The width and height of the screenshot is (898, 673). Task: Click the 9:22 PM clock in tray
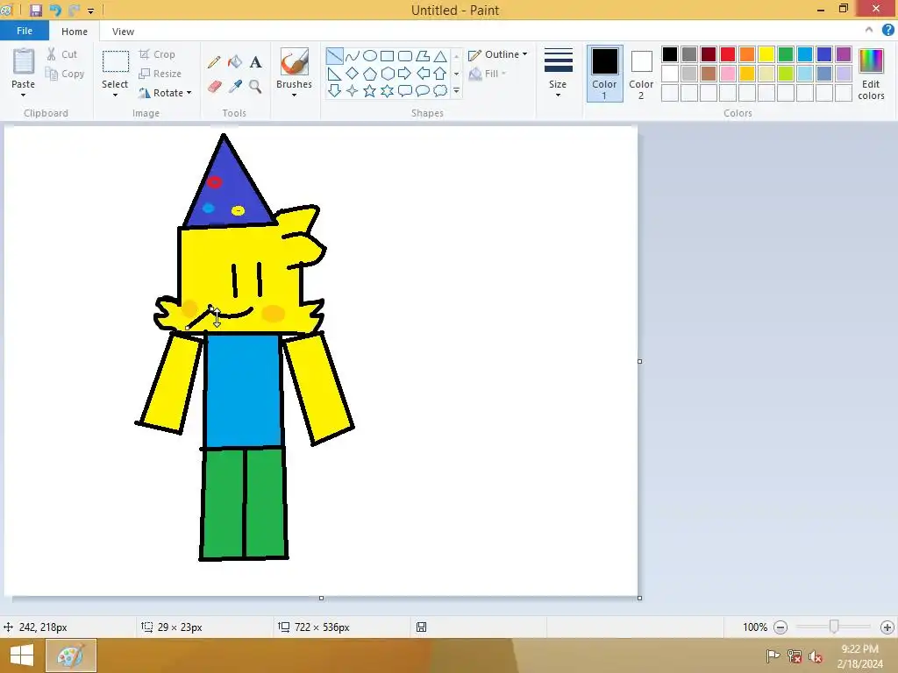[859, 649]
